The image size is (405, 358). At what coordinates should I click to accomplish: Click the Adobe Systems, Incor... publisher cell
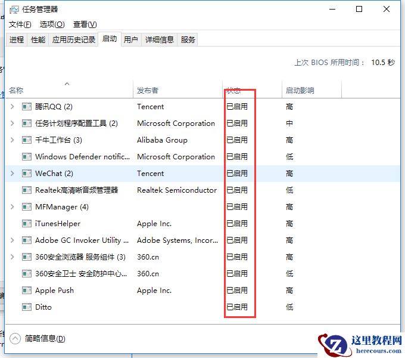pos(177,240)
